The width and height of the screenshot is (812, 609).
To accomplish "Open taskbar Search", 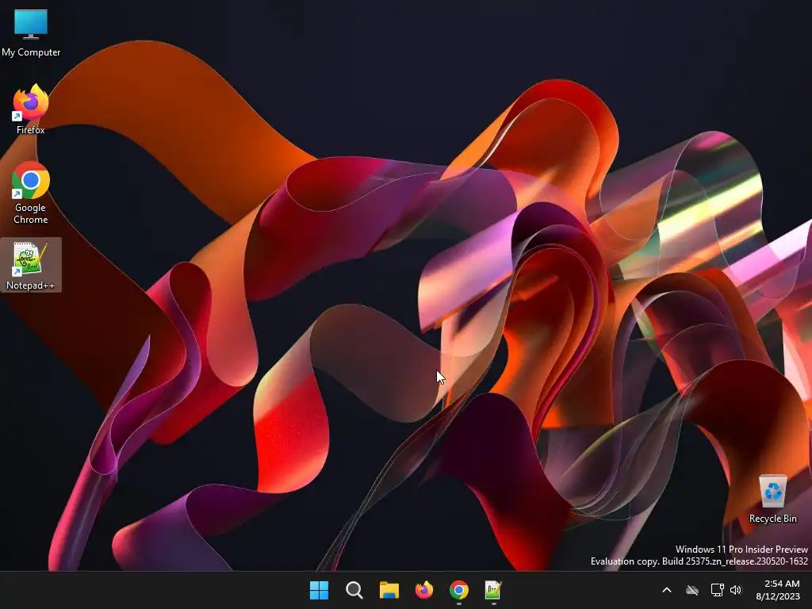I will click(354, 590).
